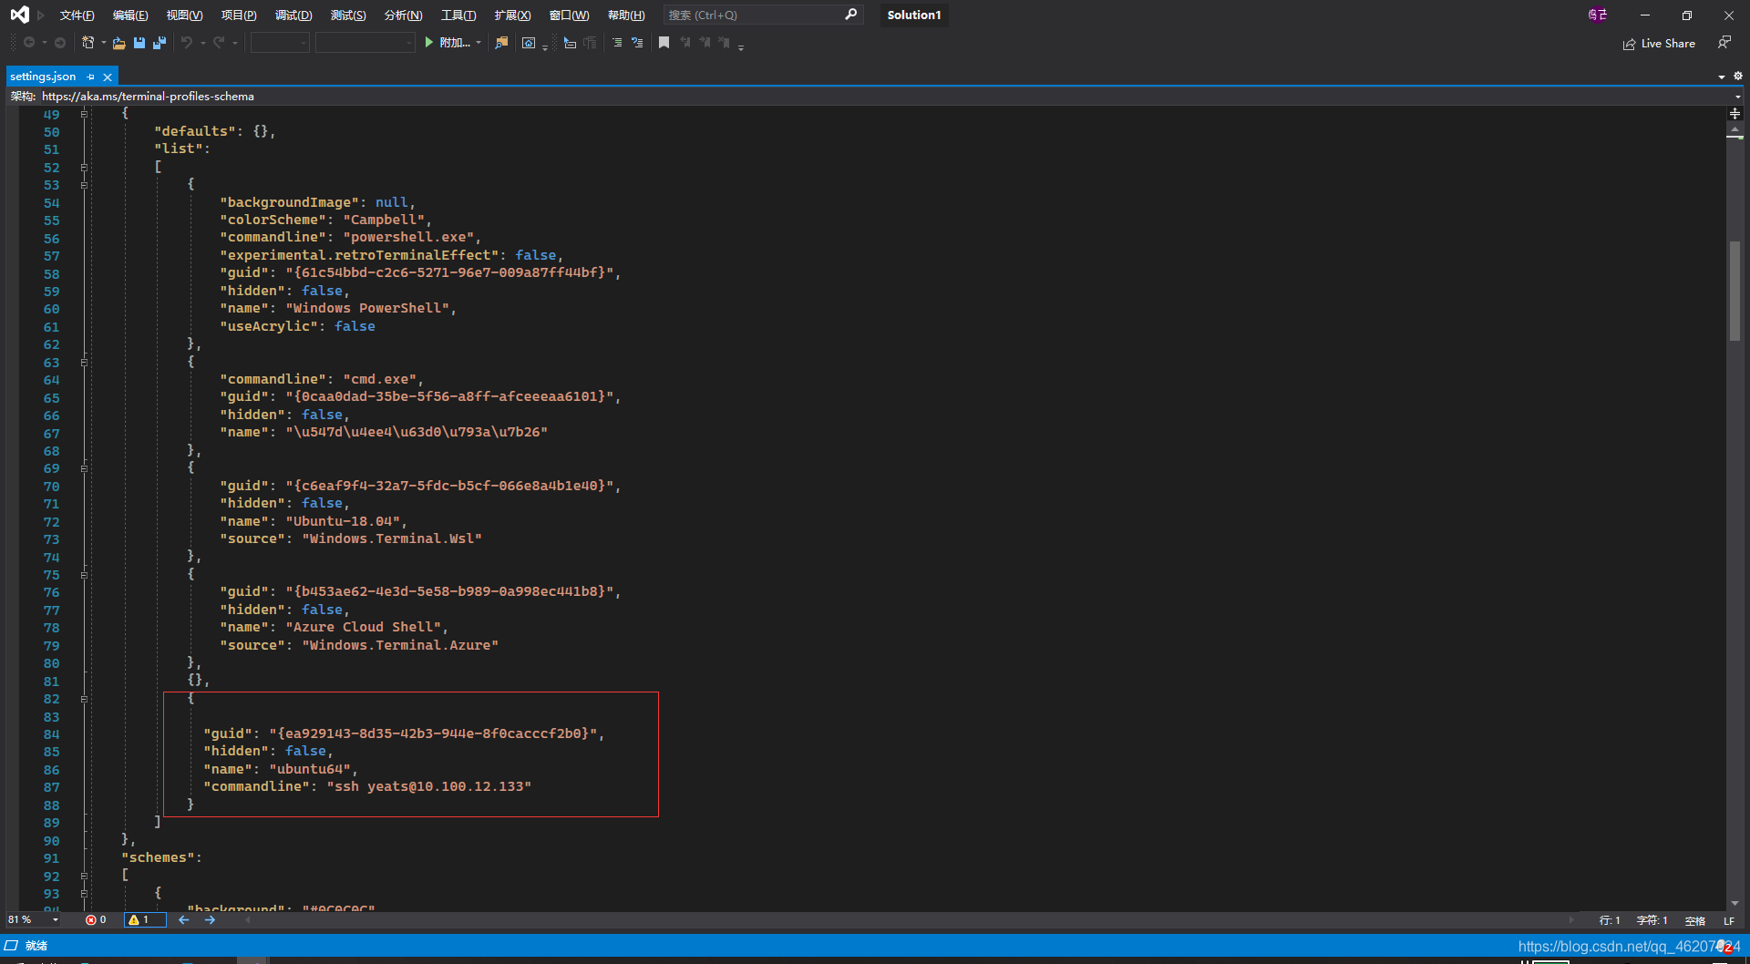This screenshot has height=964, width=1750.
Task: Open the 帮助(H) menu
Action: click(x=626, y=15)
